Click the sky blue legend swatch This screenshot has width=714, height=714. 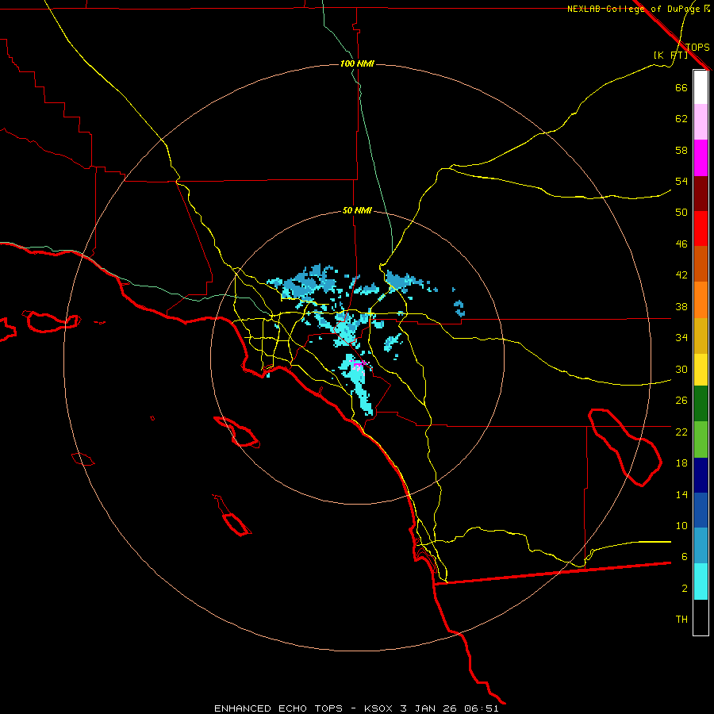pyautogui.click(x=701, y=545)
